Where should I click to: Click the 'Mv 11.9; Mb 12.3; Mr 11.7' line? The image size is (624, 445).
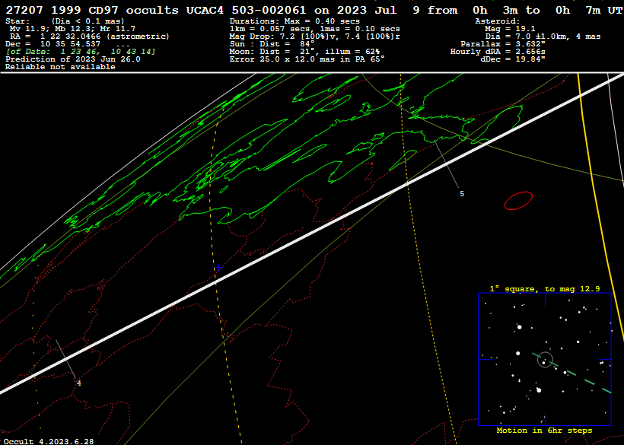coord(72,29)
